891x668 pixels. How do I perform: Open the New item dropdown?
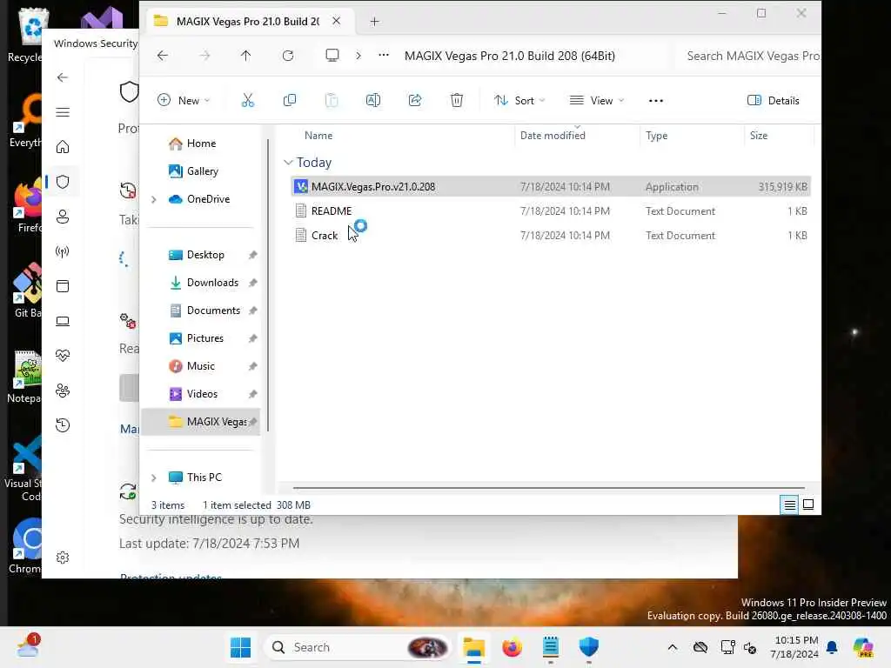pos(184,101)
